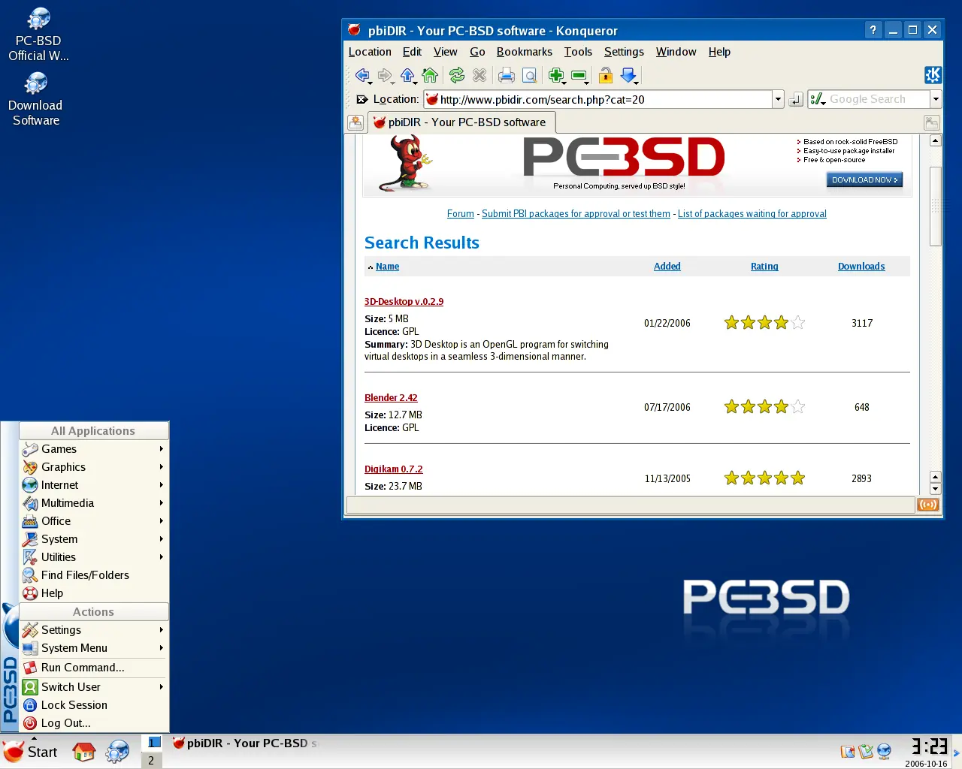Click the Print icon in the toolbar
The image size is (962, 769).
point(507,75)
